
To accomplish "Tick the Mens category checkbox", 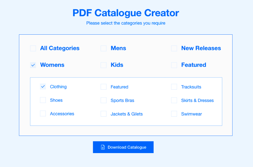I will pyautogui.click(x=103, y=48).
